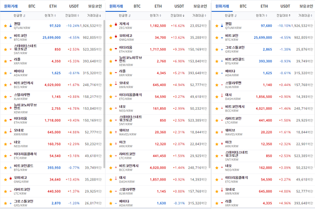Open 이더리움클래식 priced 54,590 in middle panel
The height and width of the screenshot is (209, 315).
[x=130, y=96]
